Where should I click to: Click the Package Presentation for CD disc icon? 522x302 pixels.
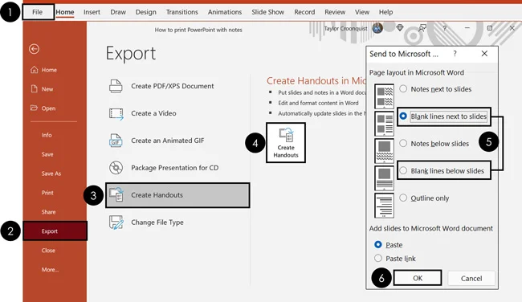coord(116,168)
